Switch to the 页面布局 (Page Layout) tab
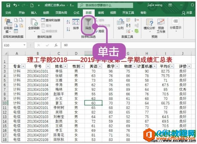 click(x=61, y=13)
